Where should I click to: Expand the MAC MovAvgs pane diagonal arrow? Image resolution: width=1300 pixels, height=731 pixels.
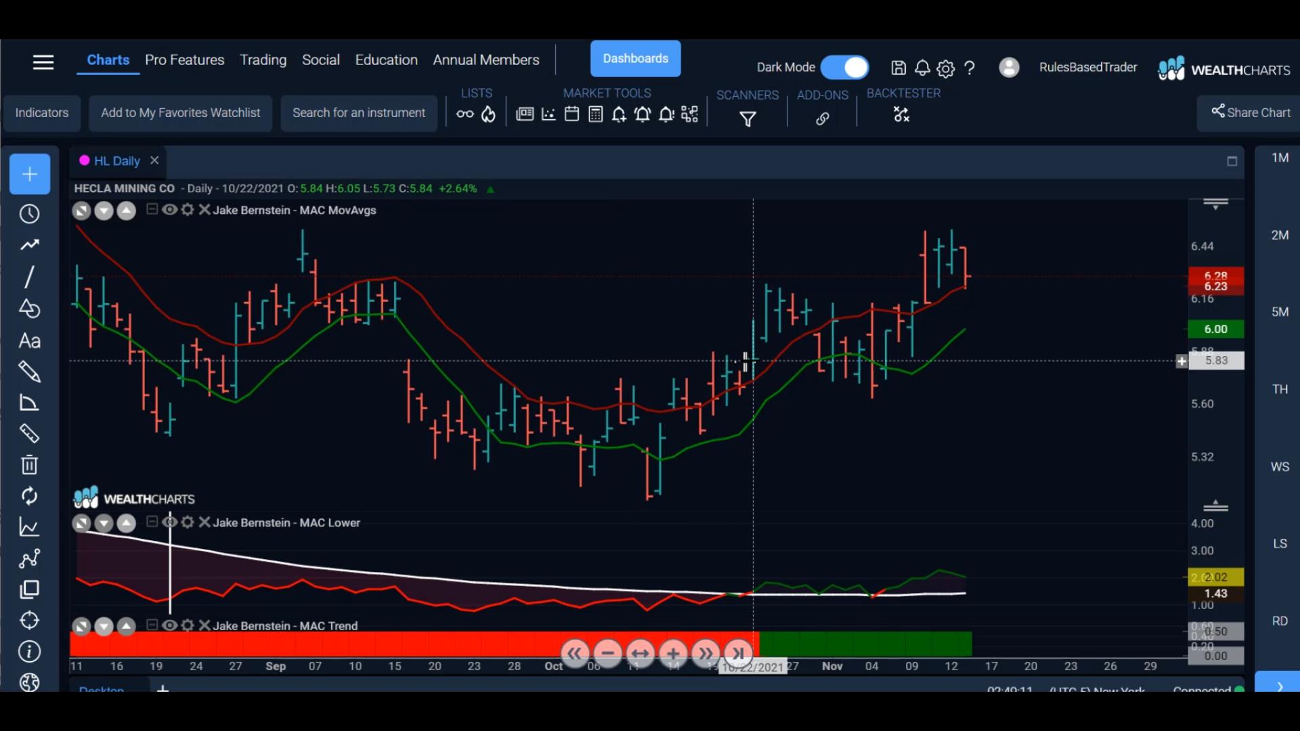[x=81, y=211]
